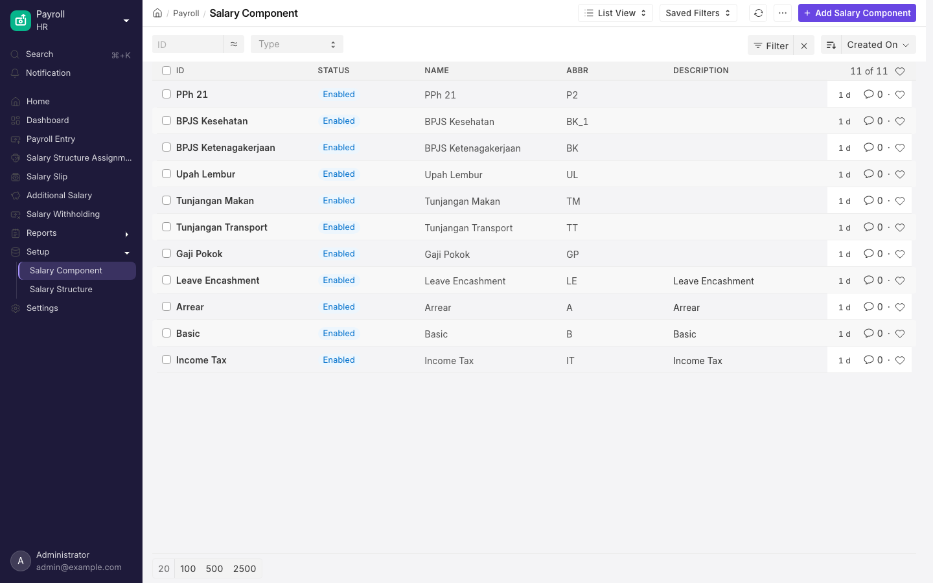Open the Created On sort dropdown
The image size is (933, 583).
click(879, 45)
